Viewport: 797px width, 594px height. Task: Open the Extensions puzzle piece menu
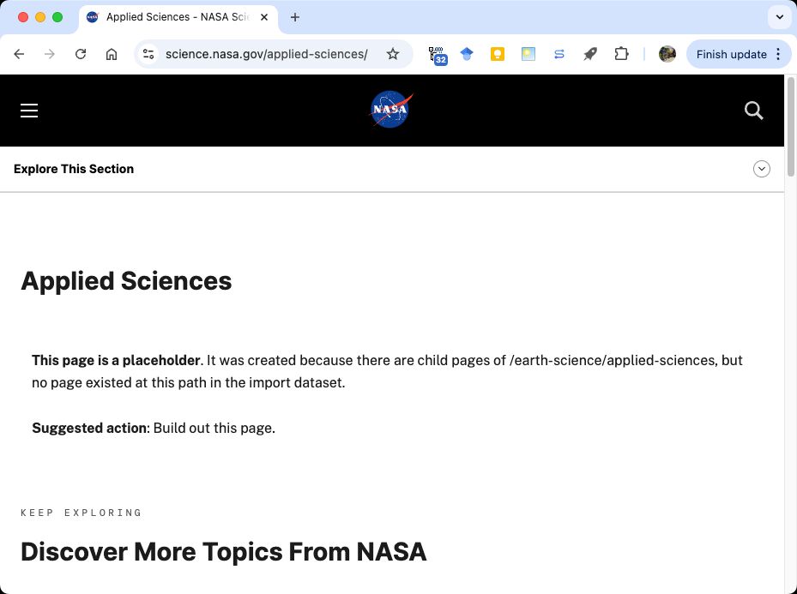click(621, 54)
